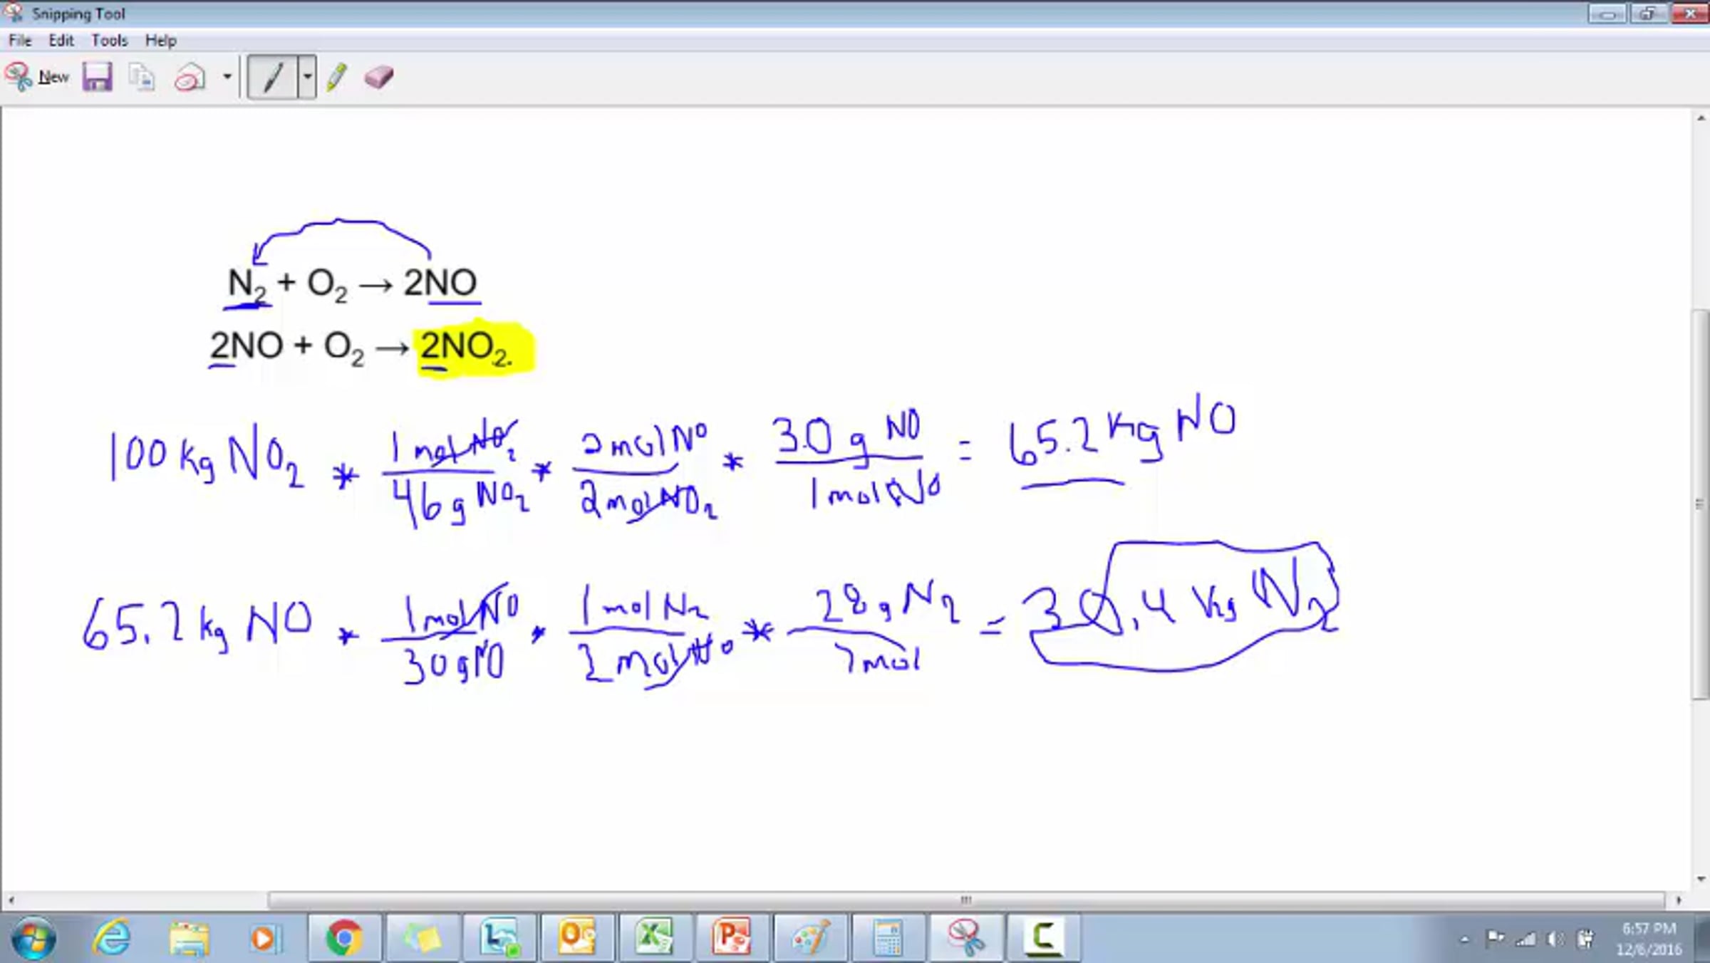The image size is (1710, 963).
Task: Open PowerPoint from the taskbar
Action: (732, 937)
